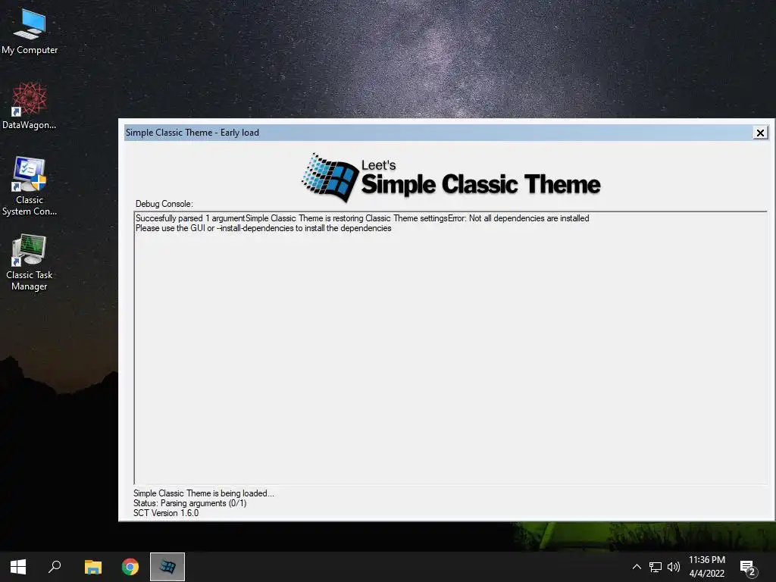Open the volume speaker tray icon

click(674, 567)
